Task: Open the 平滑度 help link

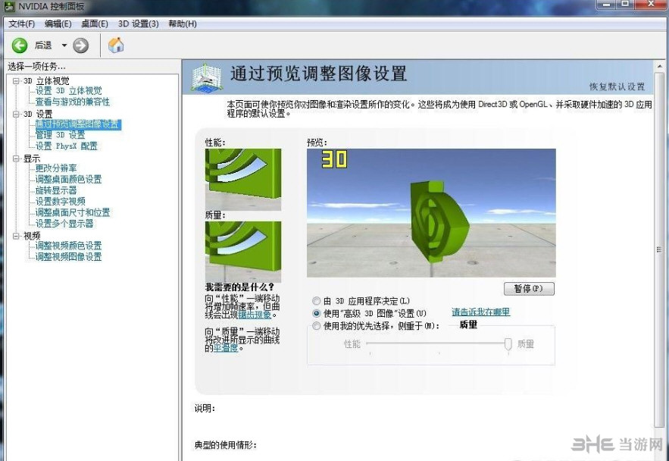Action: click(226, 348)
